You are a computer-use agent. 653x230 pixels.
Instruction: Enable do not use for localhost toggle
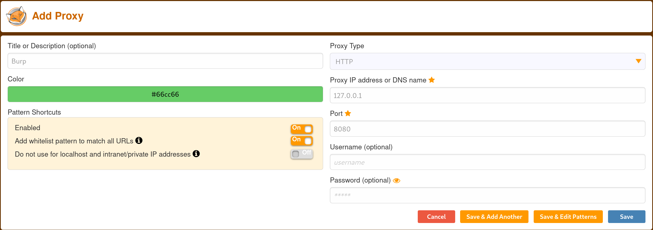click(302, 154)
